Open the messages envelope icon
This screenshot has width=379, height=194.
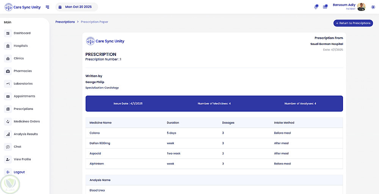pos(325,7)
